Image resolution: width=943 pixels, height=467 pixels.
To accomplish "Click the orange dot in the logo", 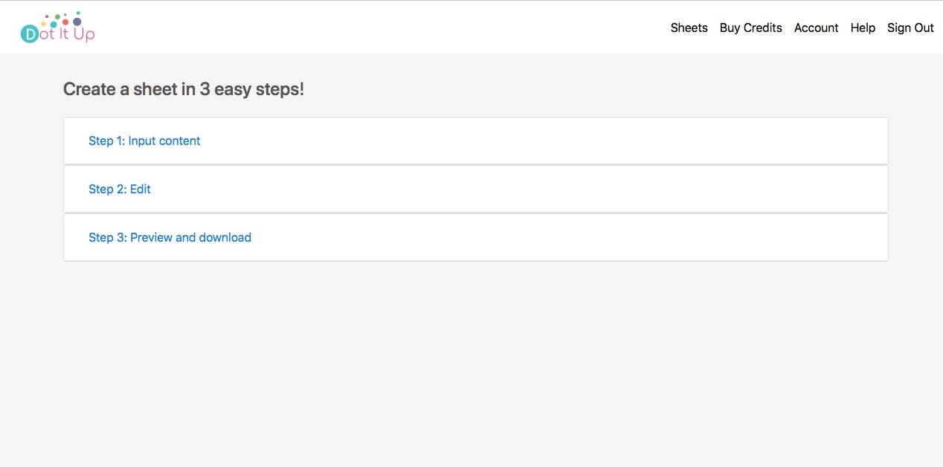I will pyautogui.click(x=65, y=22).
